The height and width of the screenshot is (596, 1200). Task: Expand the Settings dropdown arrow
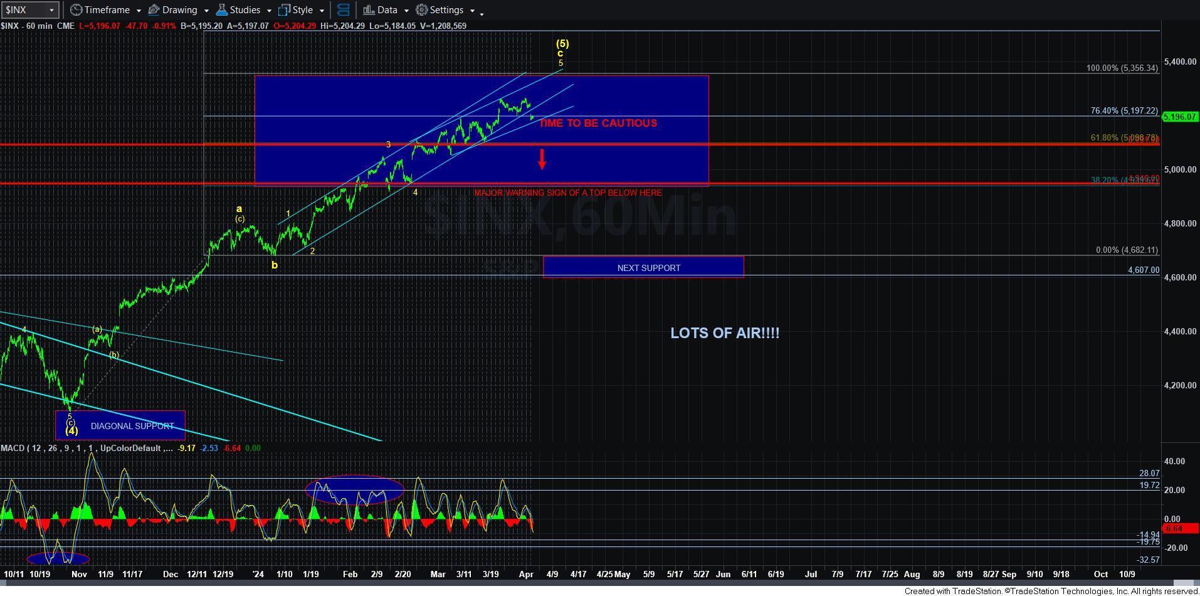(471, 11)
